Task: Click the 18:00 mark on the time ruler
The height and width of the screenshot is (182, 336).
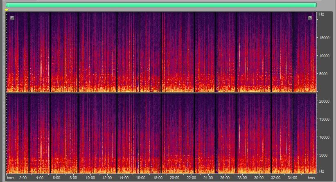Action: [158, 178]
